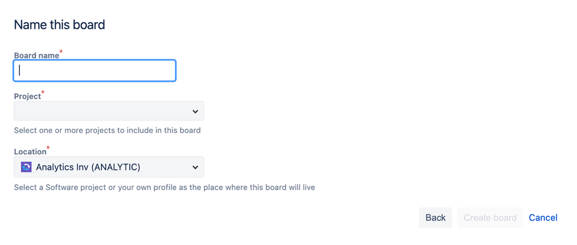Click the Create board button

click(x=490, y=218)
